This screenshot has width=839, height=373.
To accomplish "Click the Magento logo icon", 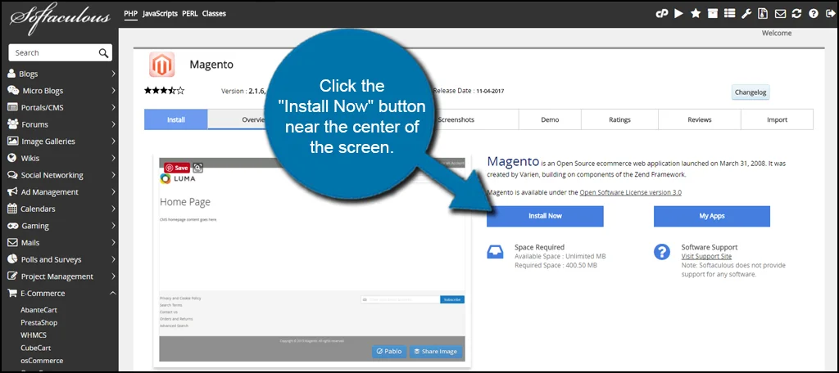I will [161, 65].
